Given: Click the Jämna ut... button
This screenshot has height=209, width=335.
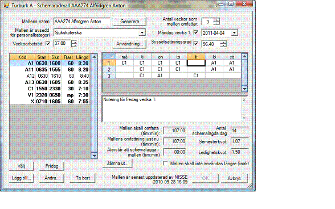Looking at the screenshot, I should pyautogui.click(x=117, y=164).
